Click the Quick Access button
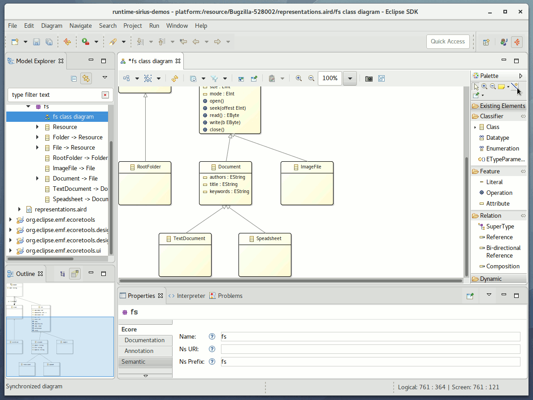This screenshot has height=400, width=533. click(447, 41)
